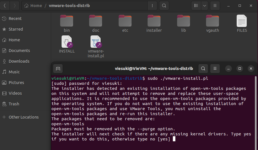258x150 pixels.
Task: Minimize the Files window
Action: [x=228, y=6]
